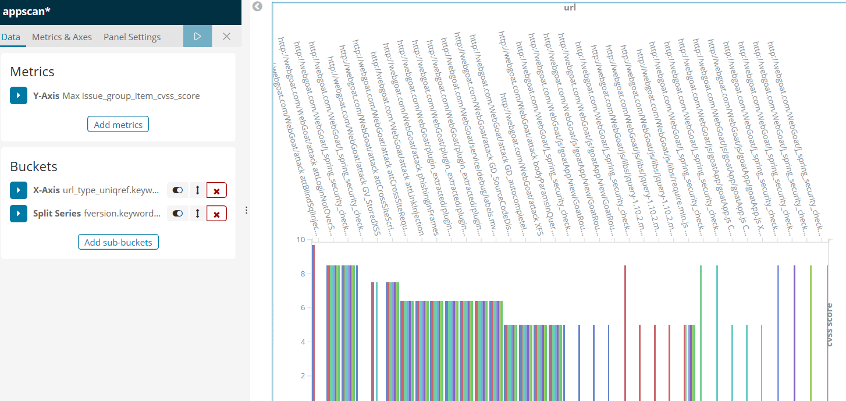The image size is (846, 401).
Task: Remove the Split Series bucket
Action: click(216, 214)
